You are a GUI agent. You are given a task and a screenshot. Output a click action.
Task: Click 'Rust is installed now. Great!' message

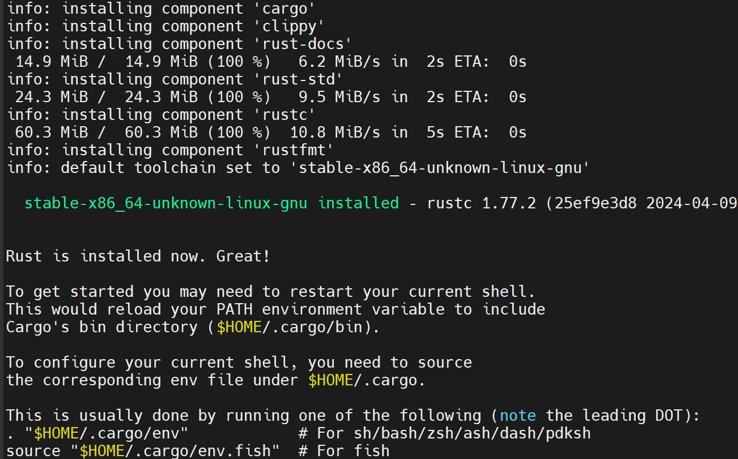(x=138, y=256)
